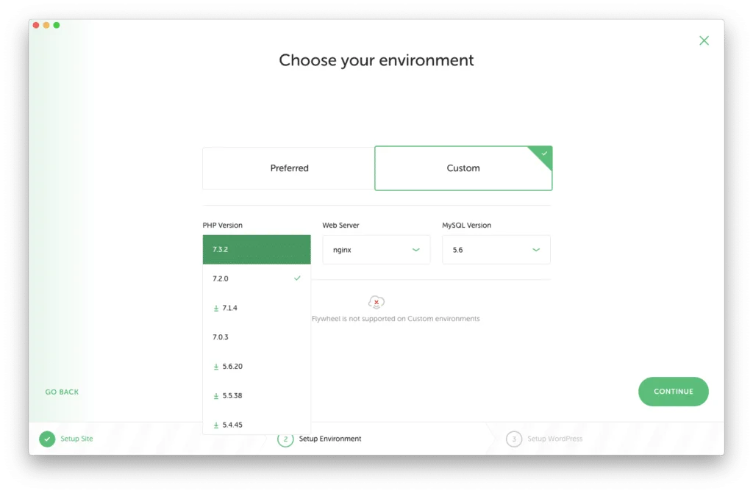Image resolution: width=753 pixels, height=493 pixels.
Task: Click the Setup WordPress step label
Action: click(554, 439)
